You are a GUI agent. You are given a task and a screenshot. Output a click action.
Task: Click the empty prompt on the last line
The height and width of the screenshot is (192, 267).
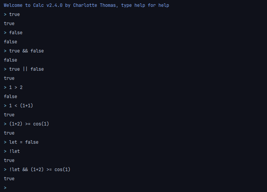pyautogui.click(x=5, y=188)
